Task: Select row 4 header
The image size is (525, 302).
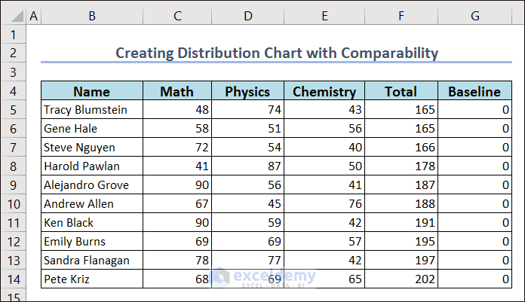Action: [x=13, y=92]
